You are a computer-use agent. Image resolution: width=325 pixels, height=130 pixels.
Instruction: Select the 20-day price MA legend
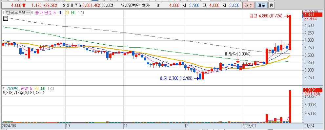tap(67, 13)
